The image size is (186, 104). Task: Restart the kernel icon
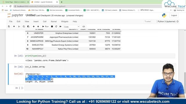(56, 27)
